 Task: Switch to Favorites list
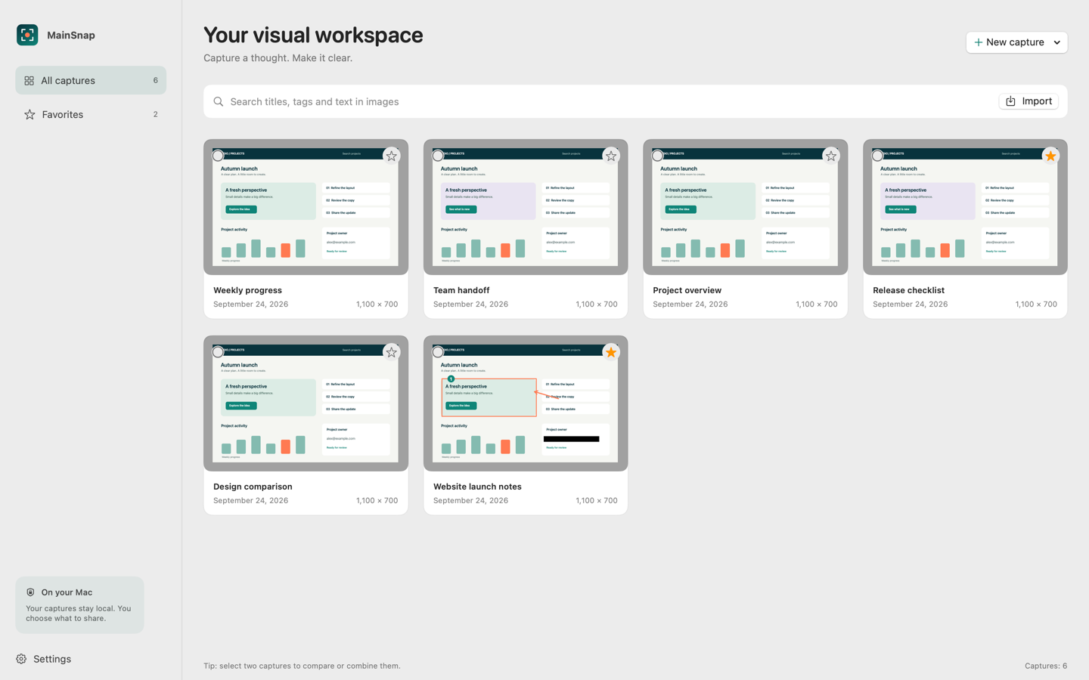click(91, 114)
